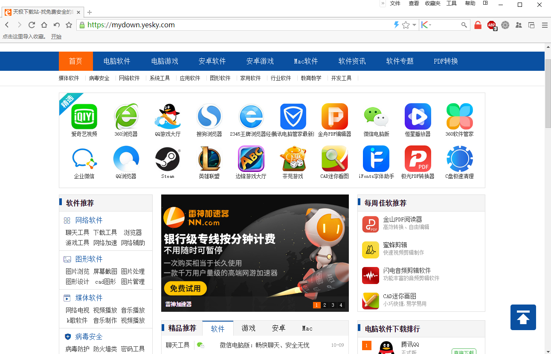This screenshot has height=354, width=551.
Task: Open the QQ Game Hall penguin icon
Action: point(168,116)
